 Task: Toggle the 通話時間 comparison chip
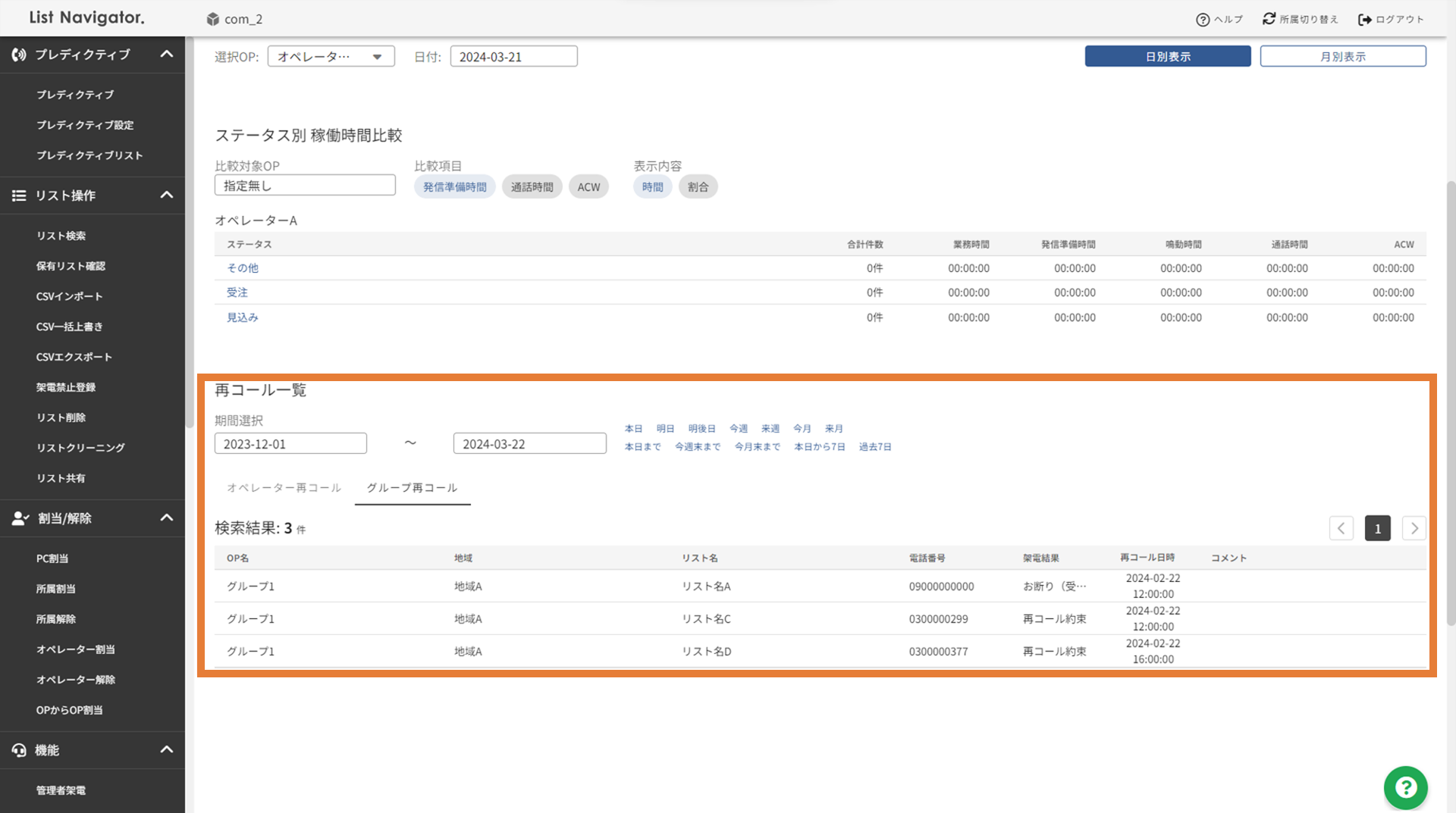[x=532, y=187]
